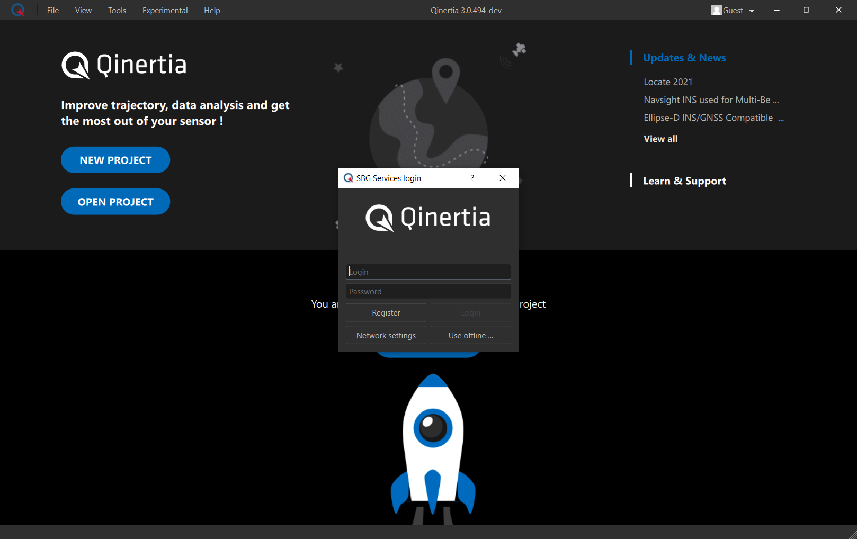Open the File menu
Screen dimensions: 857x539
[53, 10]
